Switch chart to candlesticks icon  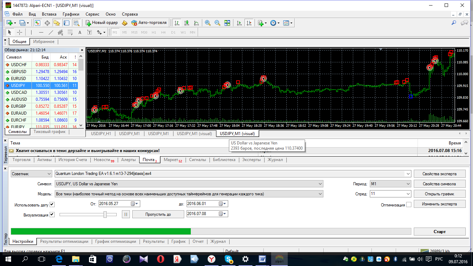point(187,23)
